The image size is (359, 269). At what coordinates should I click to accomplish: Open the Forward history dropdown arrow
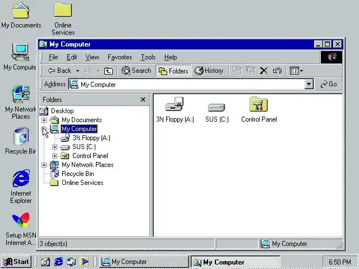click(99, 71)
